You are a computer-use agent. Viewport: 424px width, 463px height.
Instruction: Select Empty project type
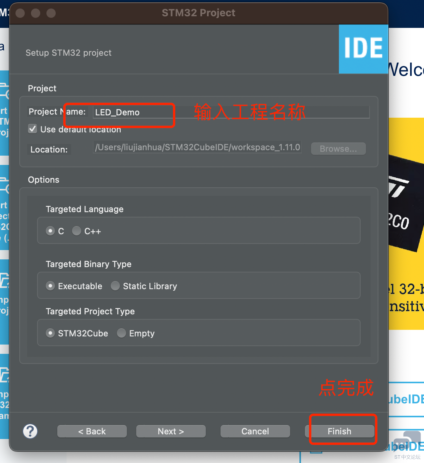tap(121, 333)
